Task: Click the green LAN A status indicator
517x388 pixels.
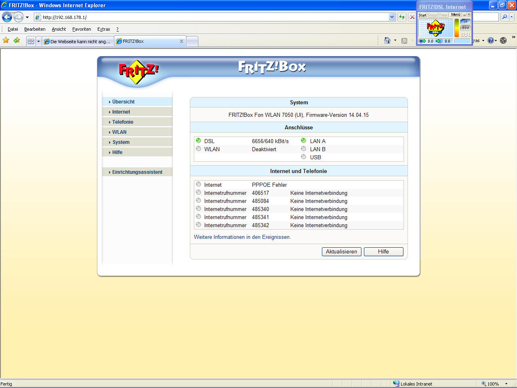Action: (x=303, y=141)
